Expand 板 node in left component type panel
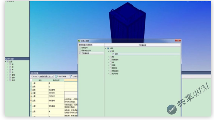 coord(8,70)
